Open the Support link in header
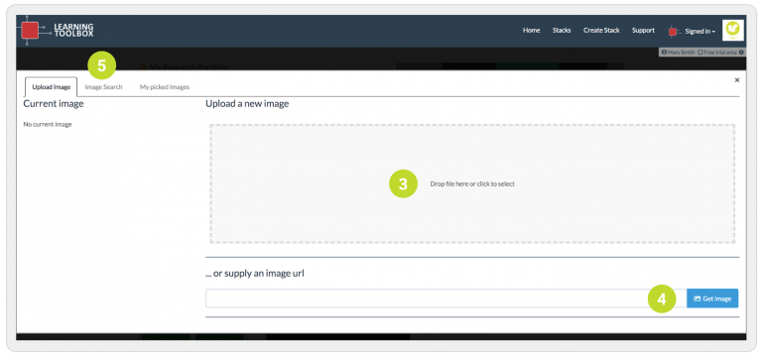Image resolution: width=762 pixels, height=358 pixels. coord(643,30)
